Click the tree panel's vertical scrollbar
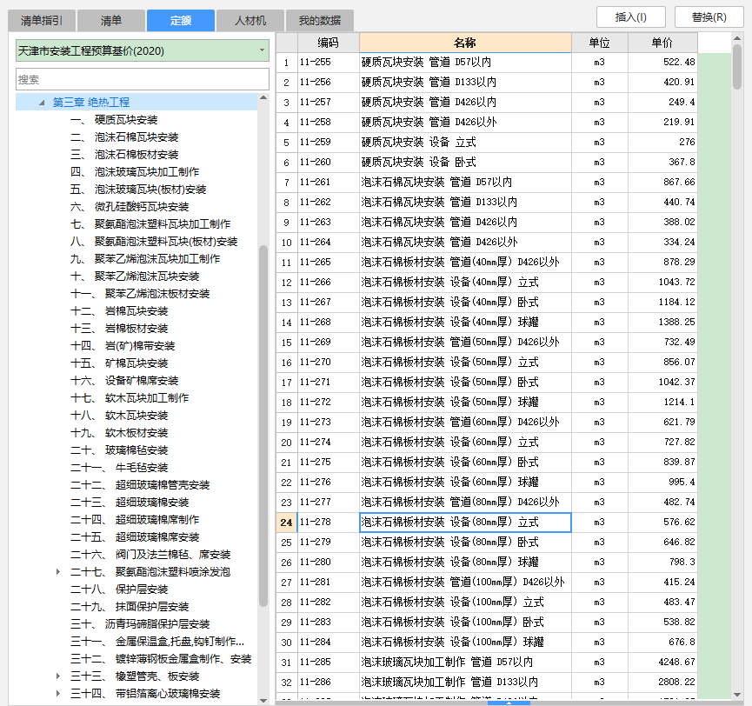Image resolution: width=752 pixels, height=706 pixels. click(x=263, y=426)
